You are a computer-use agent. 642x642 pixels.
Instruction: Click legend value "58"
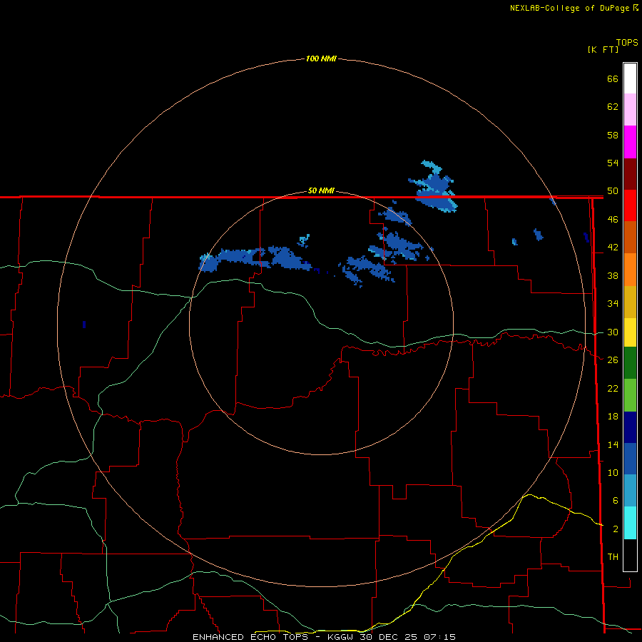pyautogui.click(x=613, y=135)
